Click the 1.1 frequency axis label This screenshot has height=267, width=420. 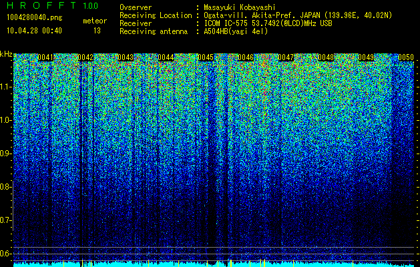click(5, 87)
